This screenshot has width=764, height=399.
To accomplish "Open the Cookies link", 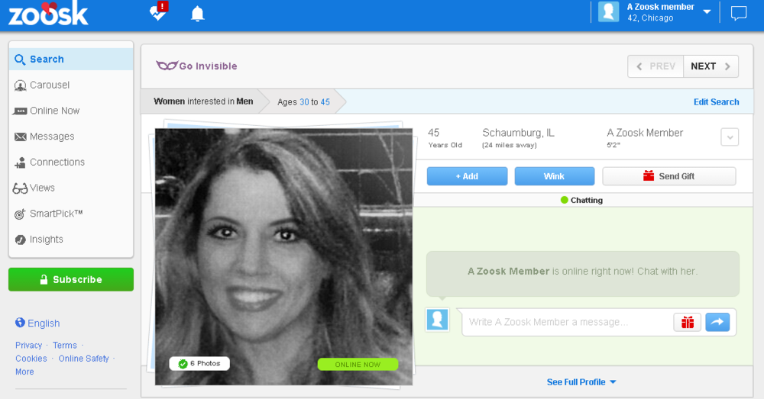I will click(31, 358).
